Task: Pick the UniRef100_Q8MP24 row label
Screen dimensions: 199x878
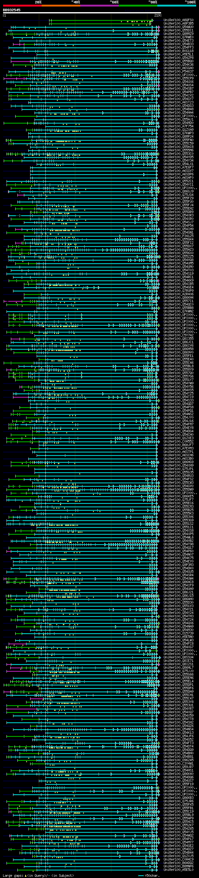Action: 178,137
